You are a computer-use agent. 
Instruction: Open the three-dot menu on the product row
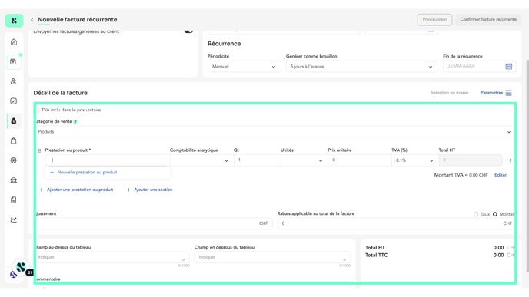coord(510,161)
